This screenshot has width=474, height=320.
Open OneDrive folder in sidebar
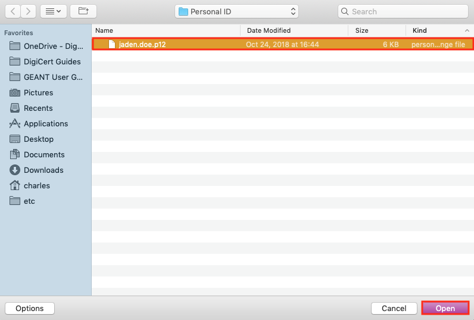(x=53, y=46)
